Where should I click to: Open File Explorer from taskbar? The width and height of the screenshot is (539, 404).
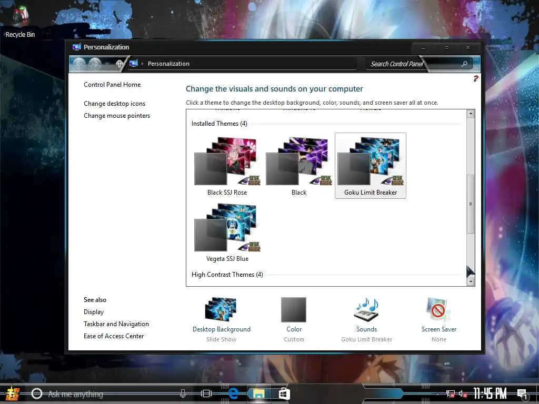258,393
